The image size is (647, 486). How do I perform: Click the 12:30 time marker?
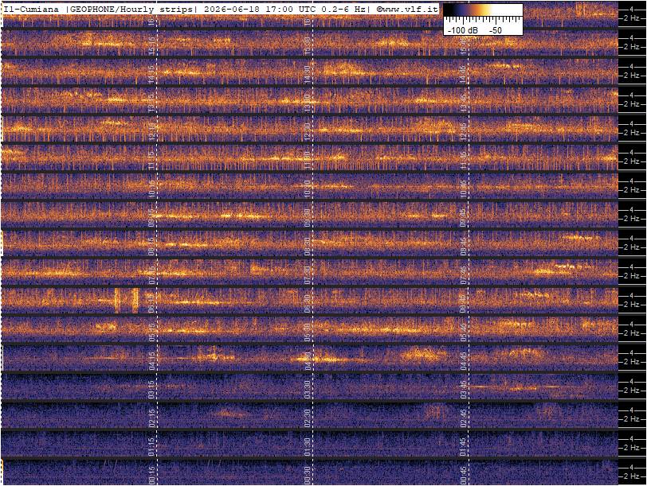pos(307,131)
